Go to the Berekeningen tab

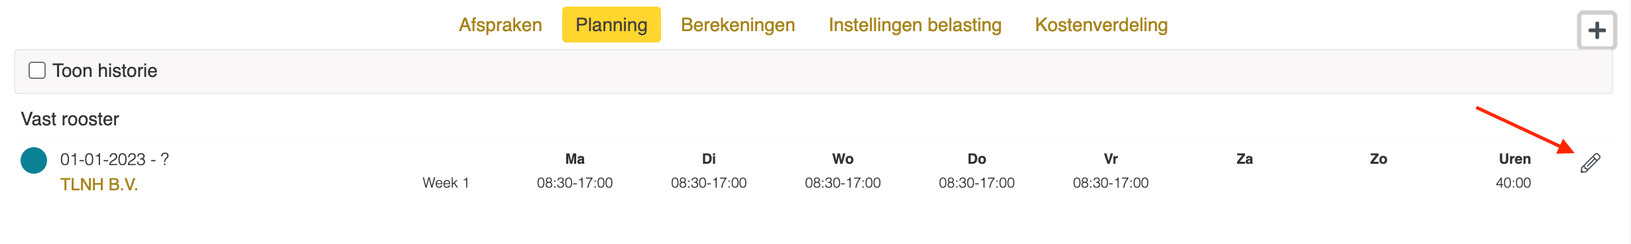(x=738, y=25)
